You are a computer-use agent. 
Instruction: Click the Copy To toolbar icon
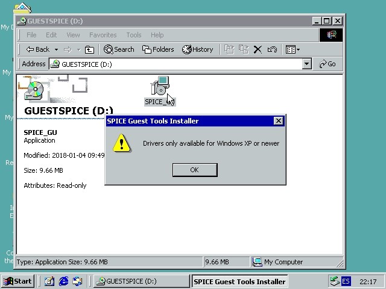click(x=244, y=49)
